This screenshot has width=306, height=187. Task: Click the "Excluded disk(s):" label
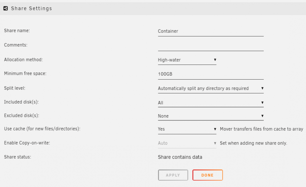[22, 115]
